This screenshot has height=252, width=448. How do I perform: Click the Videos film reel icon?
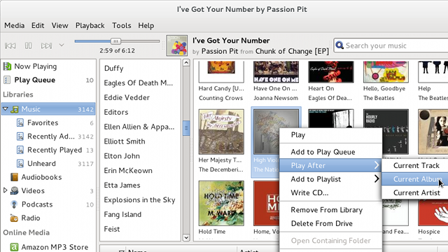pos(14,191)
